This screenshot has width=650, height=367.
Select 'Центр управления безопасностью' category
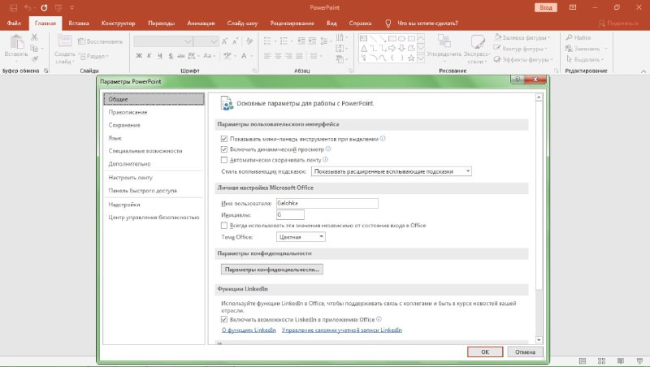click(x=154, y=217)
